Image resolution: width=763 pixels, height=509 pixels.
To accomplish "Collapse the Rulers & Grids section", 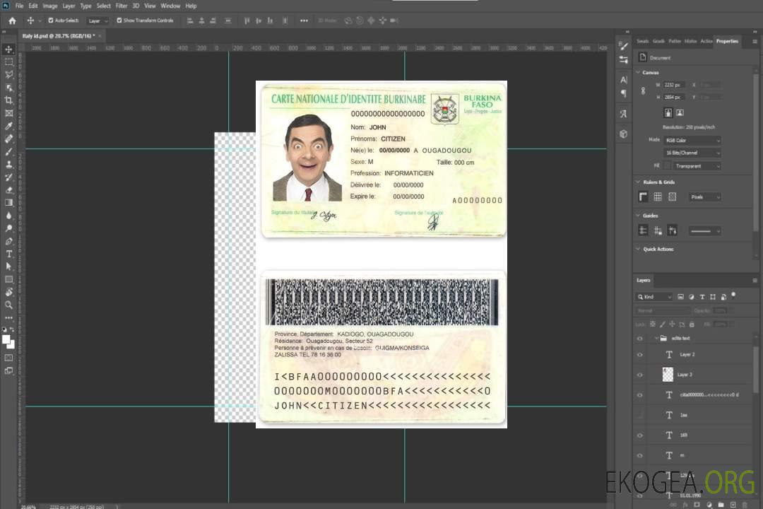I will pos(639,182).
